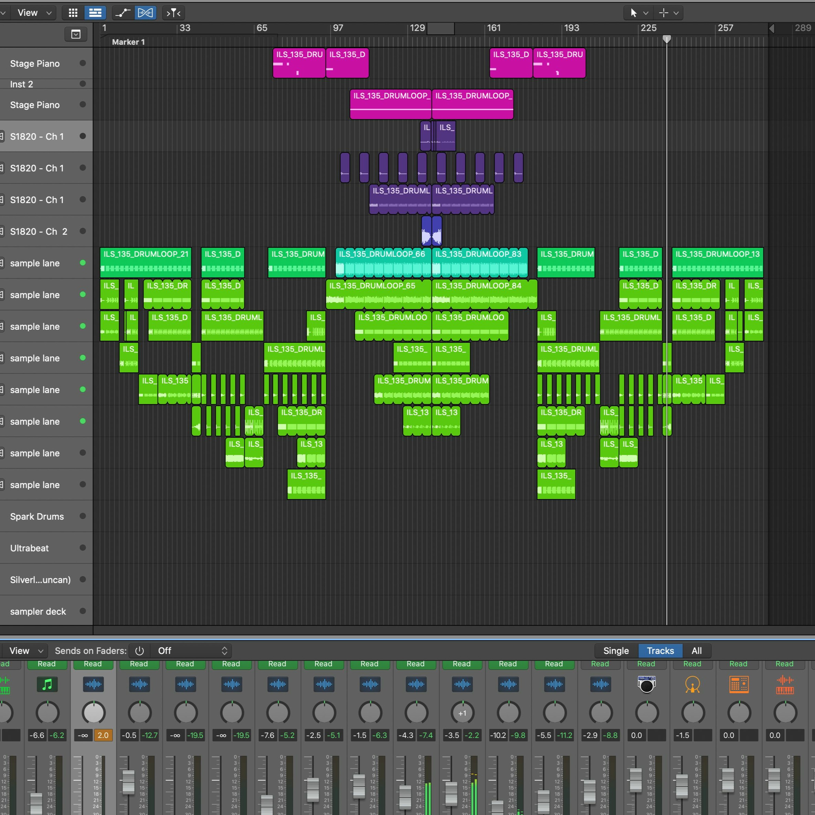This screenshot has height=815, width=815.
Task: Toggle the Ultrabeat track on/off dot
Action: point(83,548)
